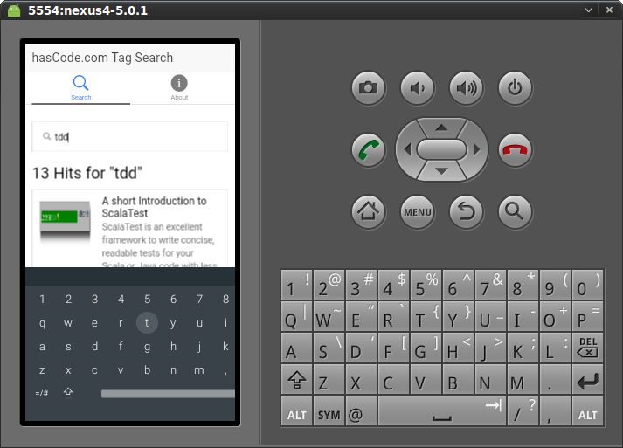Click the M key on hardware keyboard

coord(523,379)
